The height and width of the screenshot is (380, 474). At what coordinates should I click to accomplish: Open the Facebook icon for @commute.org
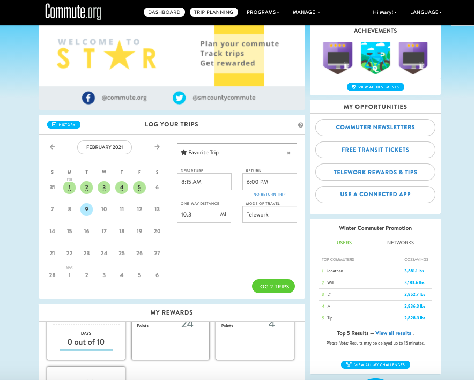pyautogui.click(x=88, y=98)
